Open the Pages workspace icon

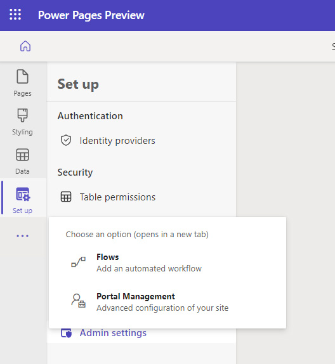(23, 76)
